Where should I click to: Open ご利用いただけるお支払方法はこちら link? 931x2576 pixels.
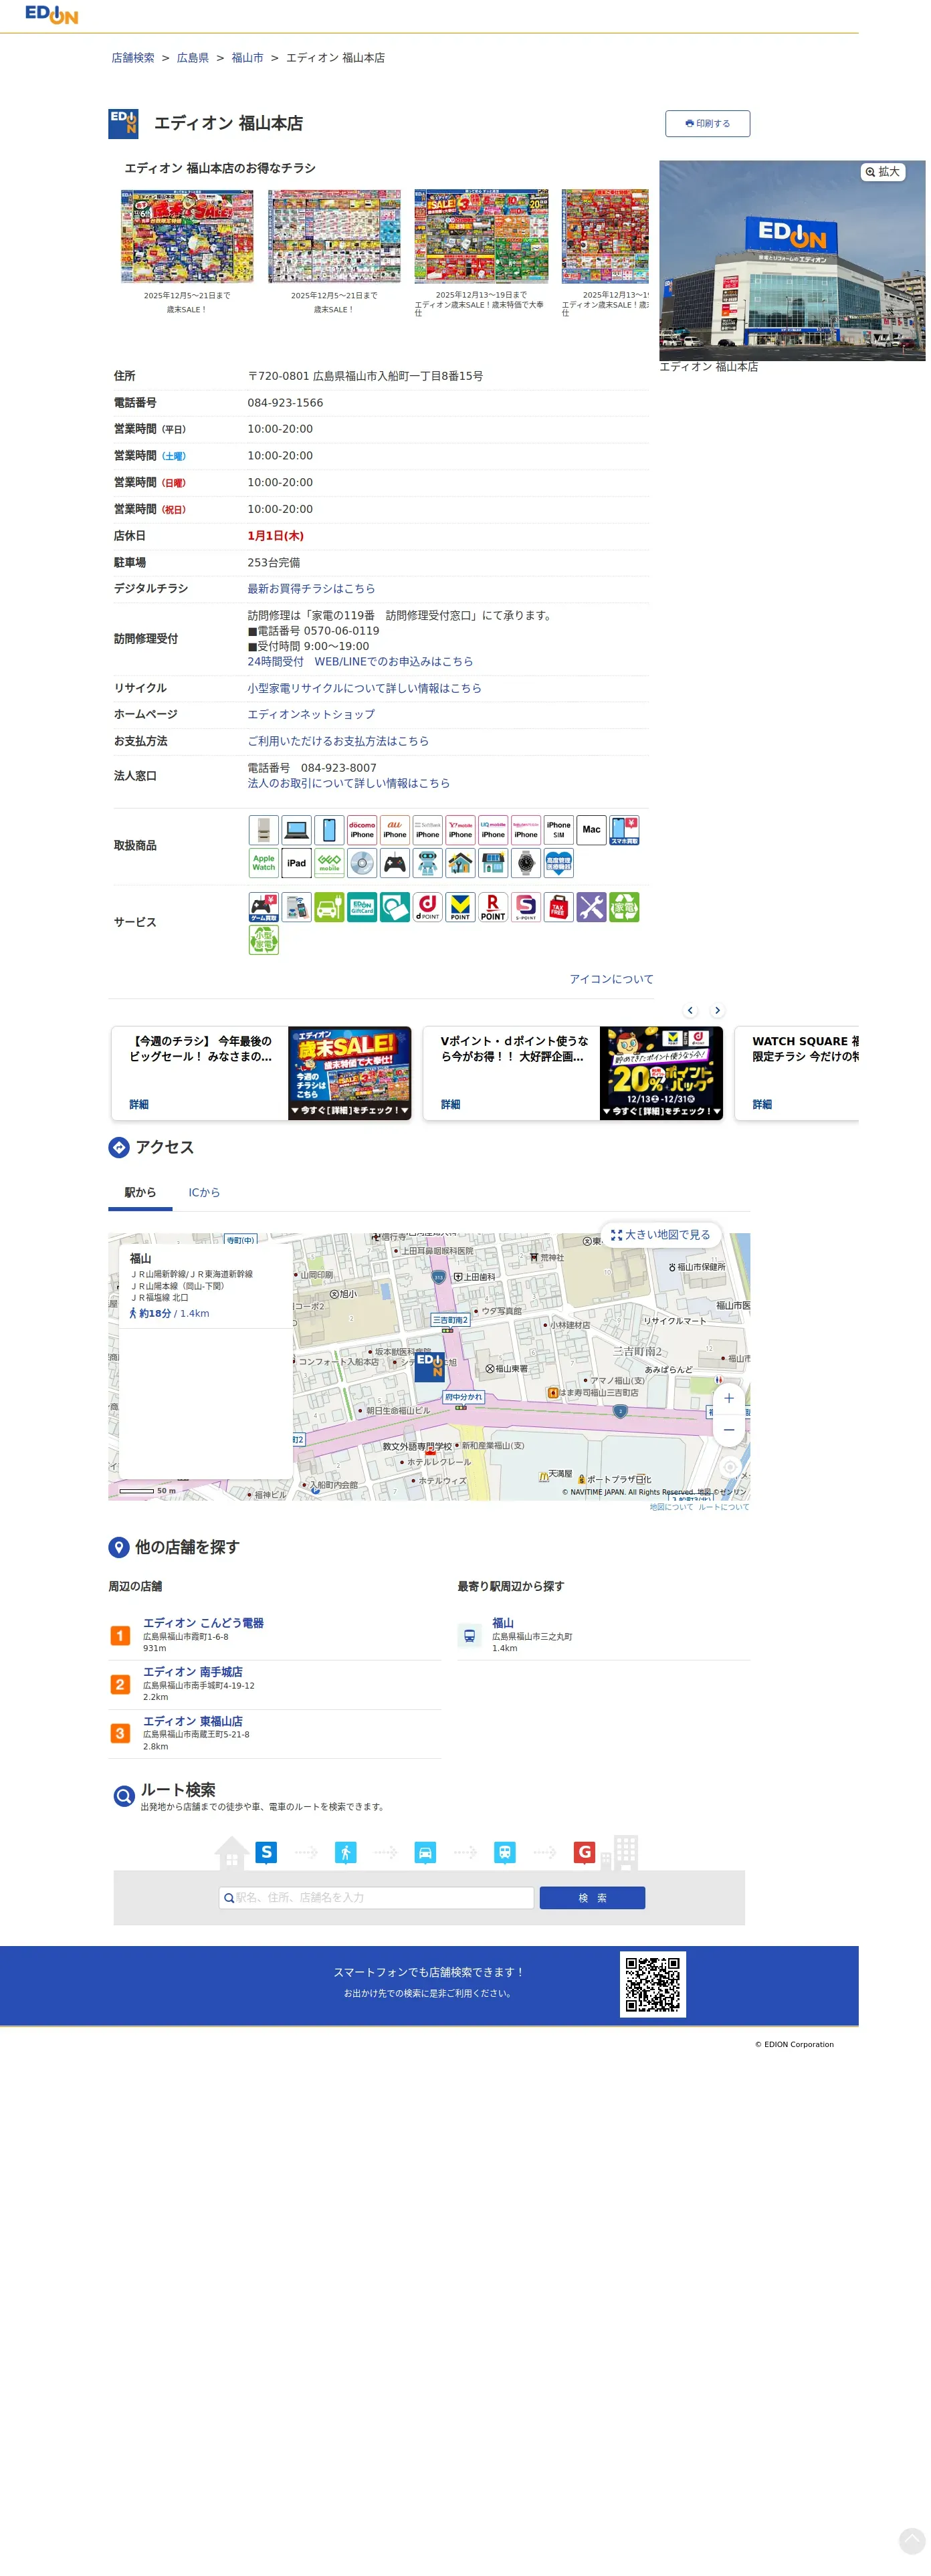pos(338,741)
